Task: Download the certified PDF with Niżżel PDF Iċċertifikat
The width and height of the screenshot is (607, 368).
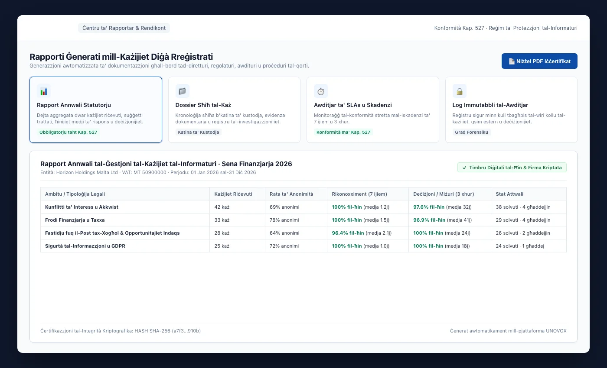Action: pos(539,61)
